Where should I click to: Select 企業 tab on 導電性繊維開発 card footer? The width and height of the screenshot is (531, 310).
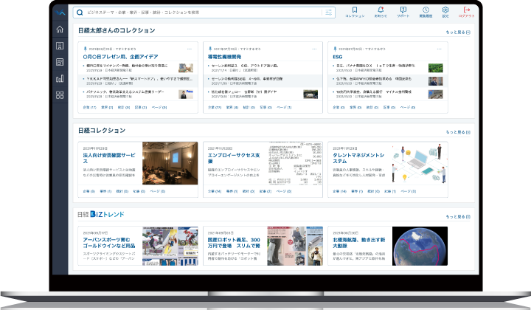[215, 108]
